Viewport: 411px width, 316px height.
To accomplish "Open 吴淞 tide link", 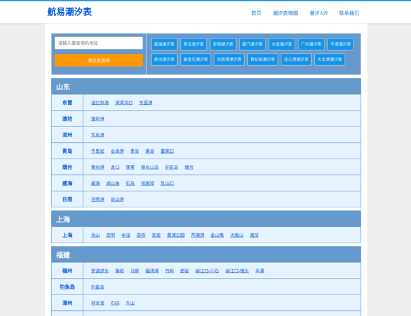I will 156,235.
